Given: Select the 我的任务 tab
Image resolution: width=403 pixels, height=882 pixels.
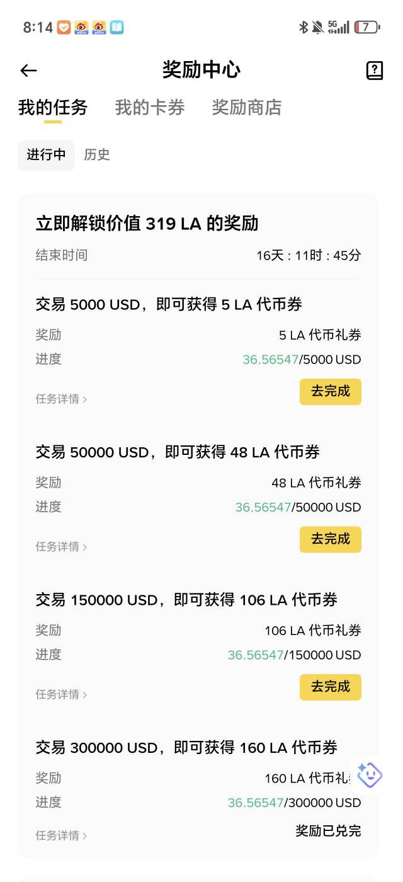Looking at the screenshot, I should [x=53, y=108].
